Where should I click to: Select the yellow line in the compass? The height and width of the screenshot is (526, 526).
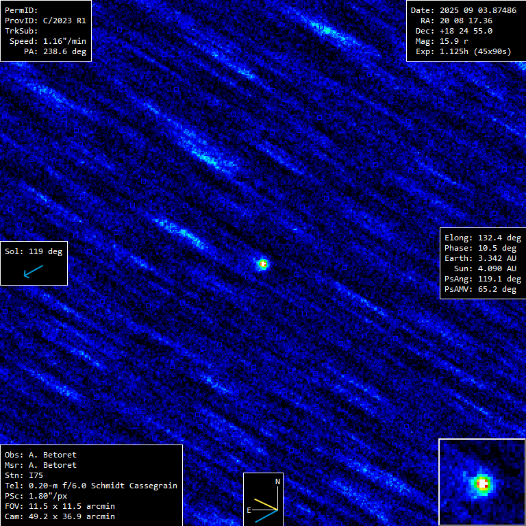[266, 505]
